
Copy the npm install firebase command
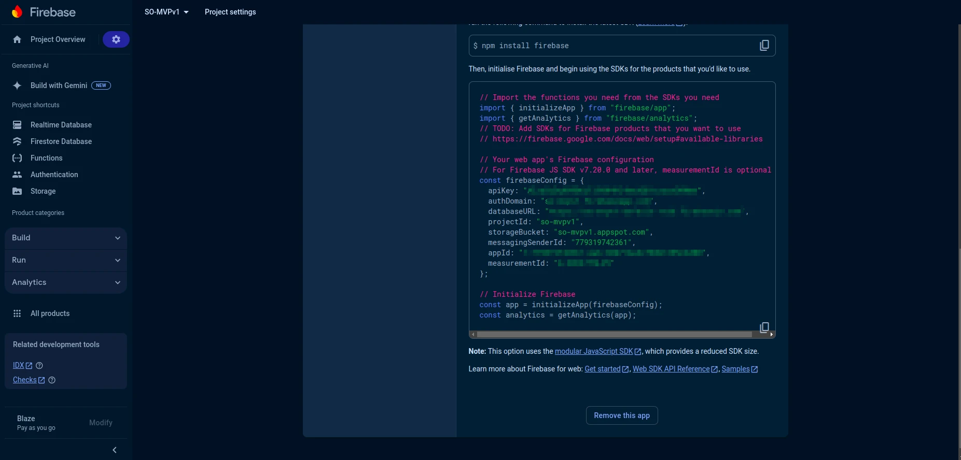point(764,46)
